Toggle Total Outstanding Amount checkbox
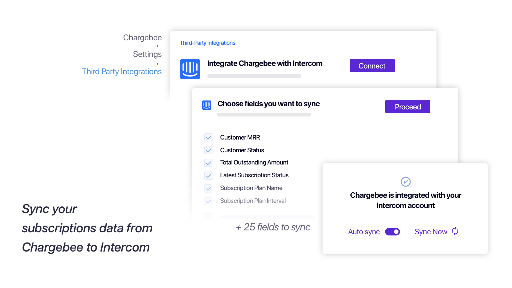Image resolution: width=512 pixels, height=288 pixels. tap(208, 163)
